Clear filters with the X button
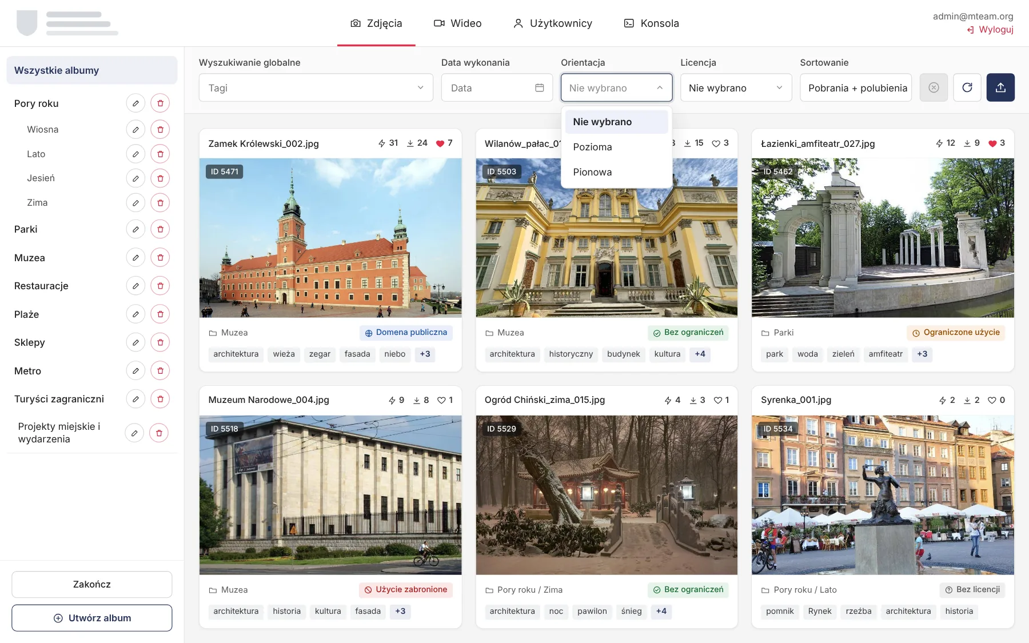Viewport: 1029px width, 643px height. pos(934,87)
